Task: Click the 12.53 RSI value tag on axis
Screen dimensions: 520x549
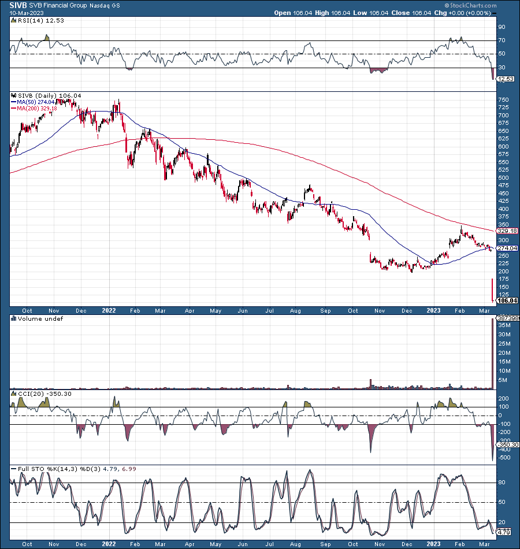Action: [506, 79]
